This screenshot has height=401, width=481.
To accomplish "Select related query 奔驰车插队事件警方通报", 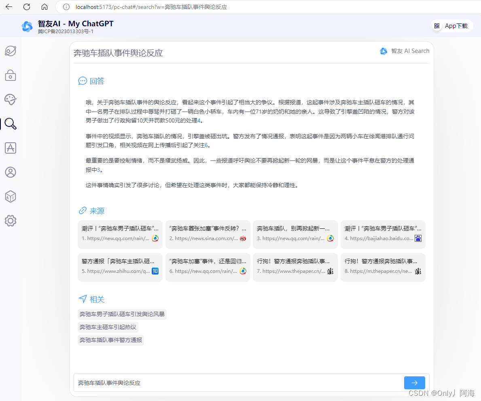I will [111, 340].
